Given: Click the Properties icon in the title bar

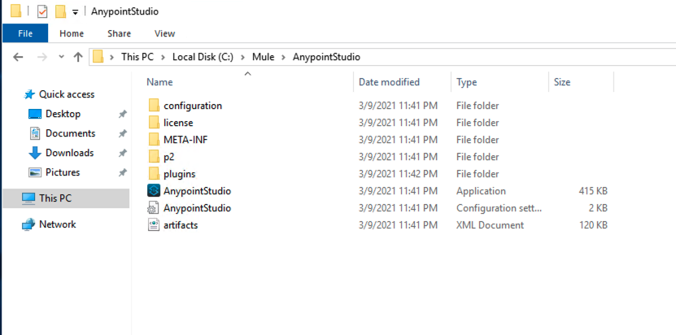Looking at the screenshot, I should [x=43, y=11].
